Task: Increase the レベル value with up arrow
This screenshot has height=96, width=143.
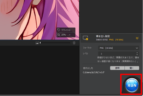Action: 137,53
